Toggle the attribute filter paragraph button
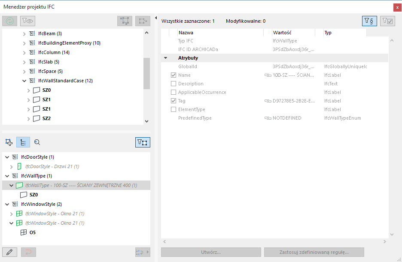 (x=369, y=21)
